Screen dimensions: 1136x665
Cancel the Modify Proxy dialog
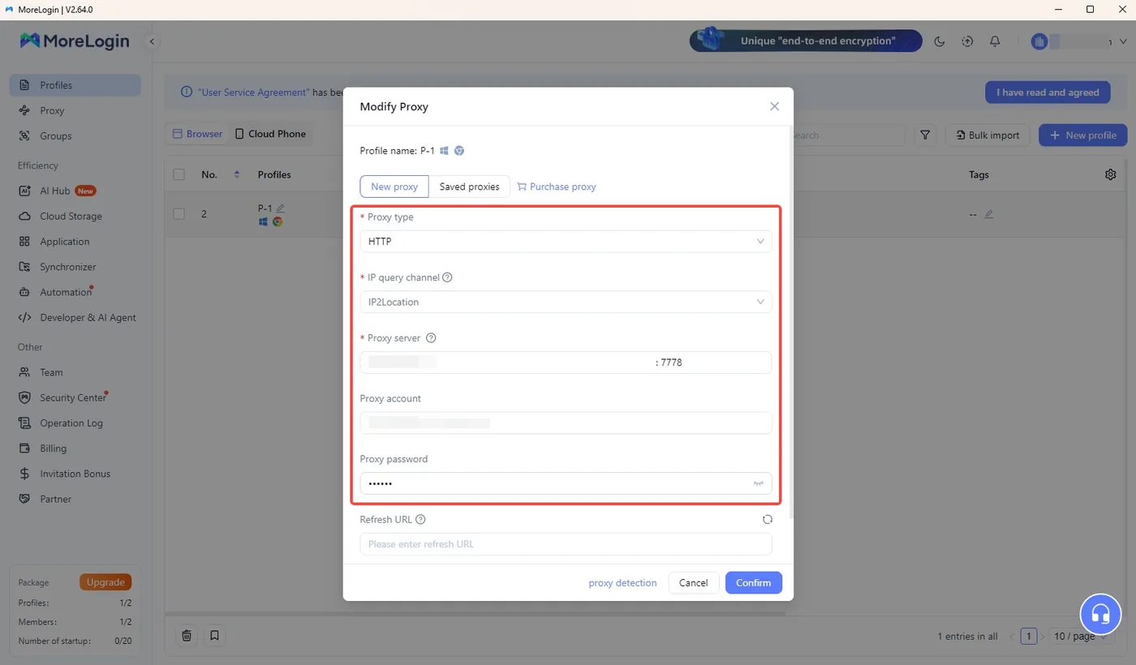click(x=694, y=583)
